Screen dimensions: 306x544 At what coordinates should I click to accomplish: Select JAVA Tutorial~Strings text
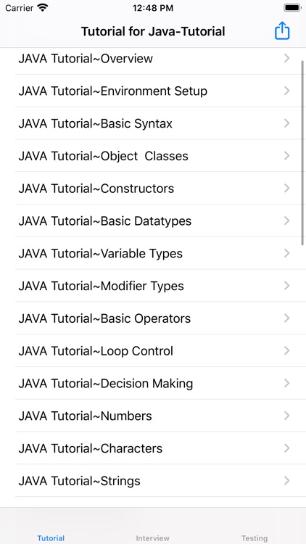pos(79,481)
